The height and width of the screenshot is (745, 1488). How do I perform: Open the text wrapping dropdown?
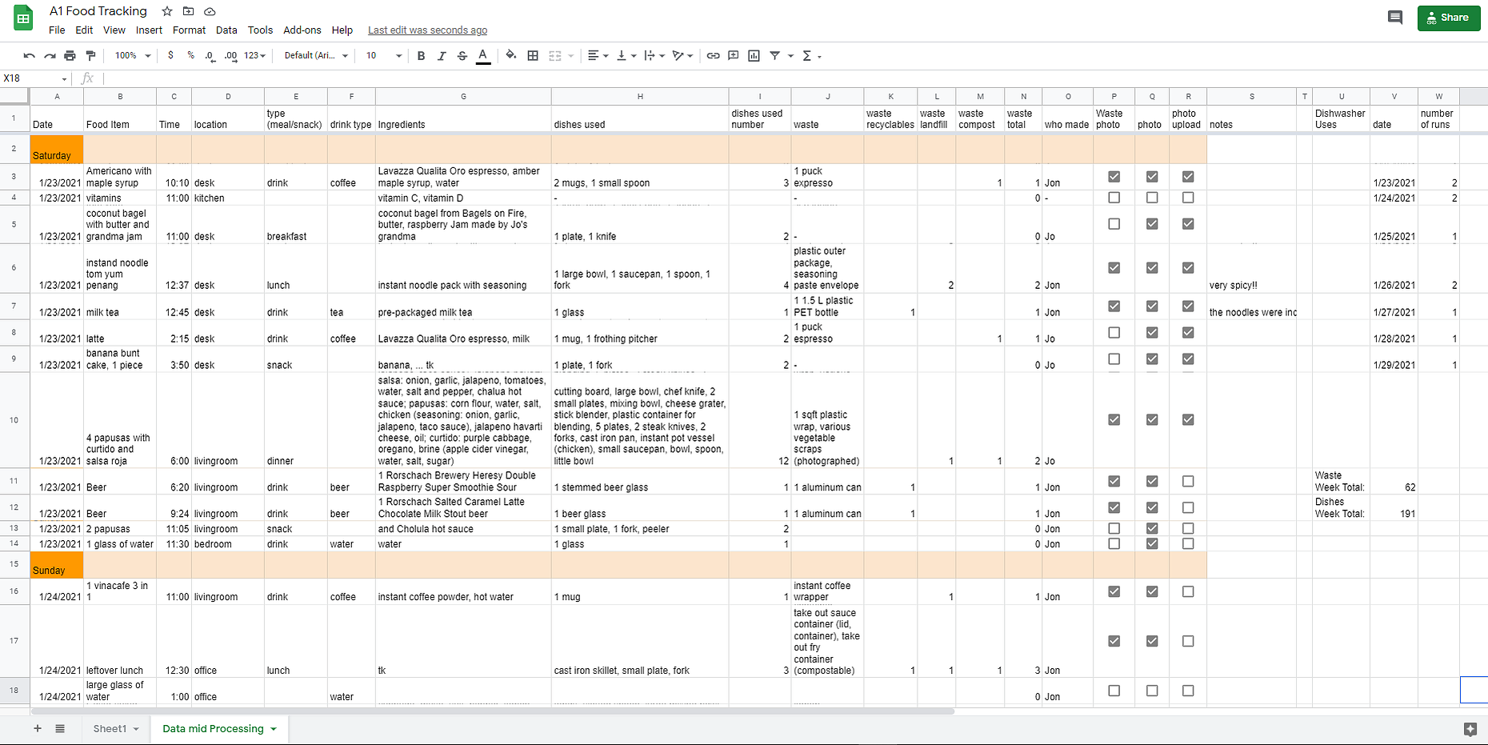click(x=654, y=56)
